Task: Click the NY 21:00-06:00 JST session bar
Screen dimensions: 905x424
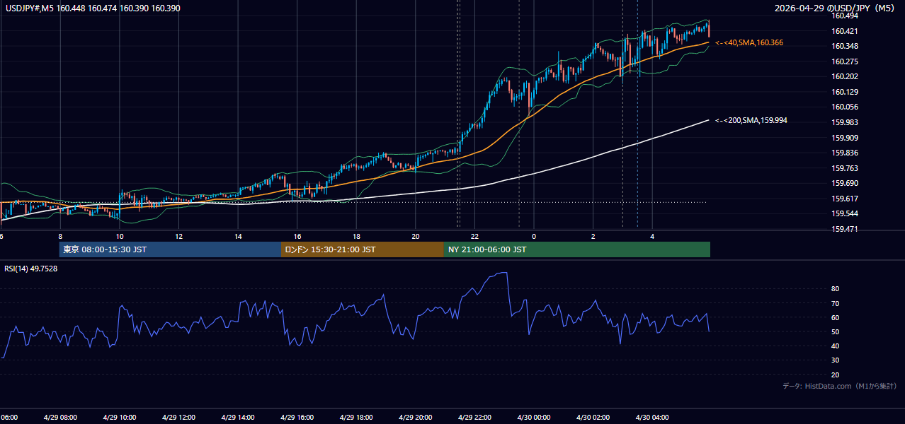Action: pos(577,249)
